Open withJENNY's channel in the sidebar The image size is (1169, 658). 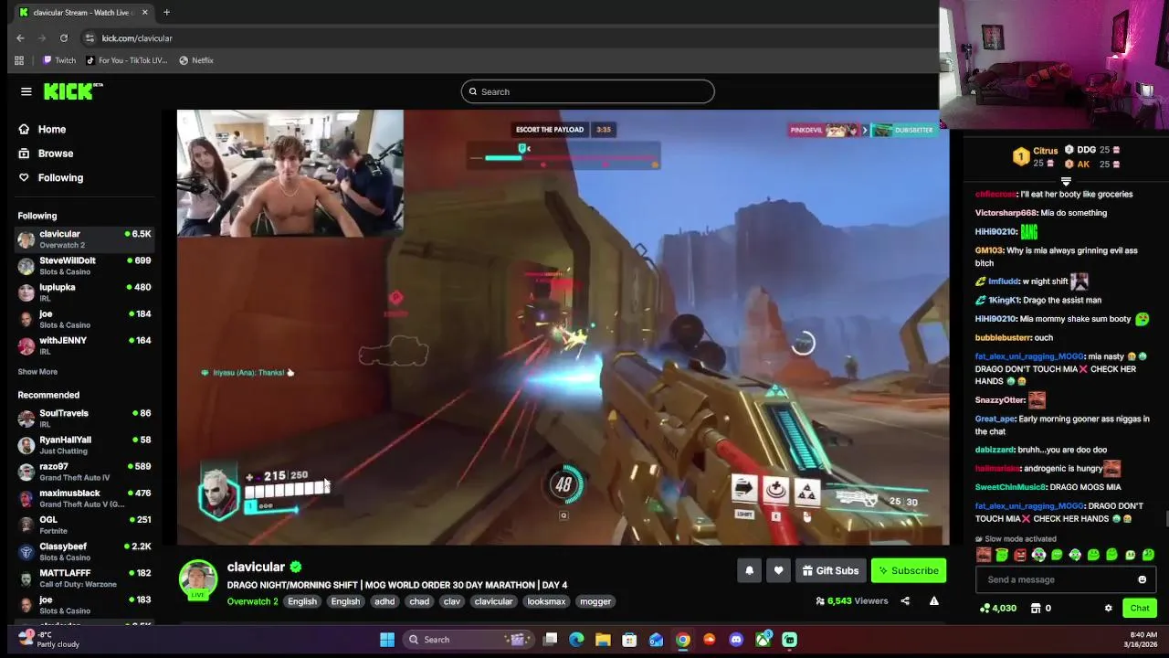(84, 345)
